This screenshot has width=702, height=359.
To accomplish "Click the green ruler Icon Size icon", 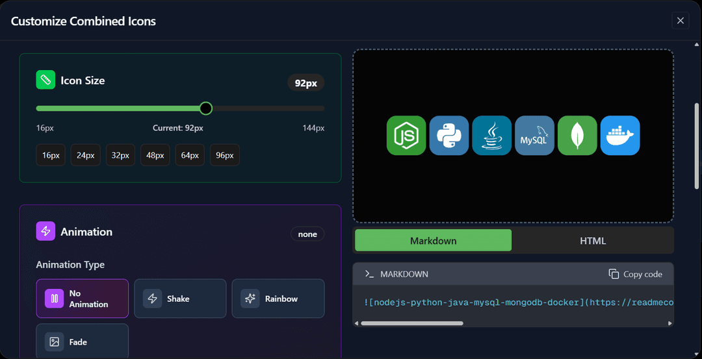I will [45, 80].
